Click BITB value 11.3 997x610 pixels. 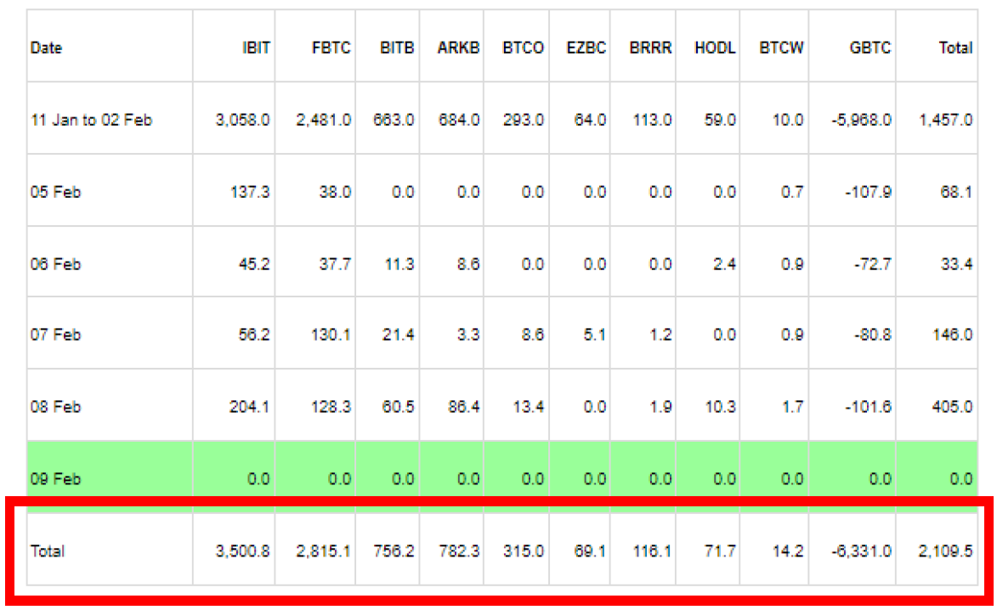point(399,263)
